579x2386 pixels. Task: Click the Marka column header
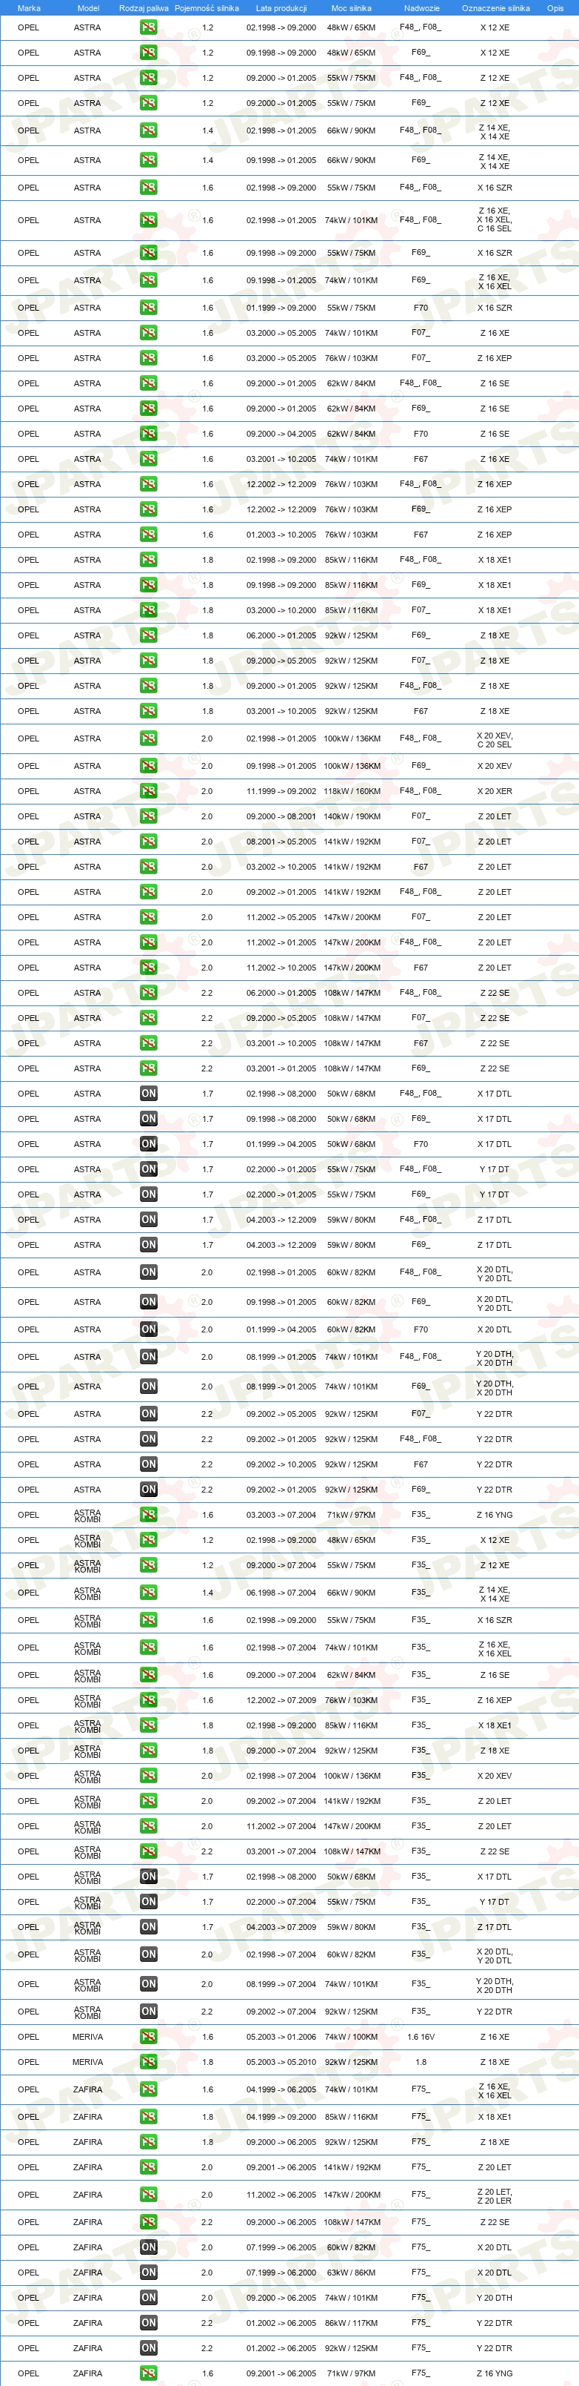29,8
